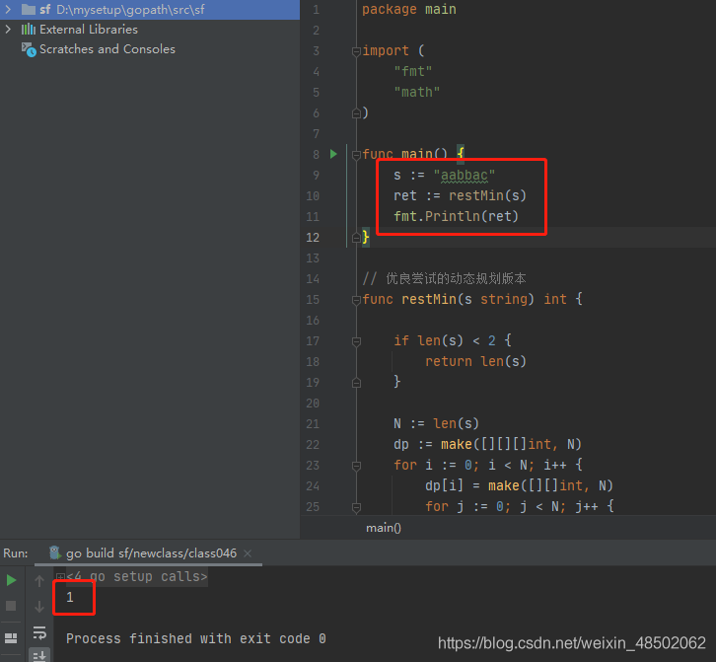
Task: Expand the External Libraries node
Action: [9, 30]
